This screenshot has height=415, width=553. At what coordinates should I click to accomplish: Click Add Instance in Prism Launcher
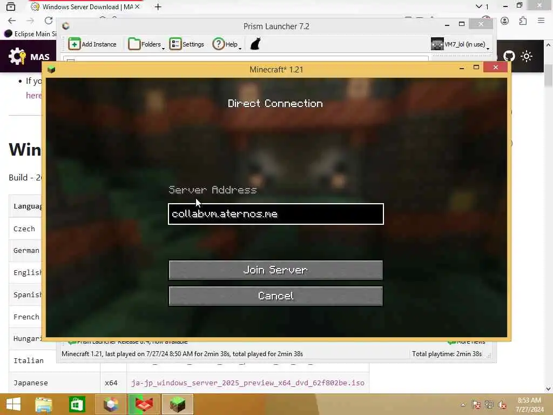(x=92, y=44)
